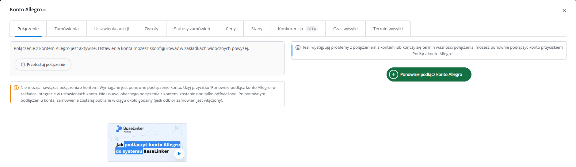Click the plus icon on reconnect button
Image resolution: width=576 pixels, height=167 pixels.
click(394, 74)
